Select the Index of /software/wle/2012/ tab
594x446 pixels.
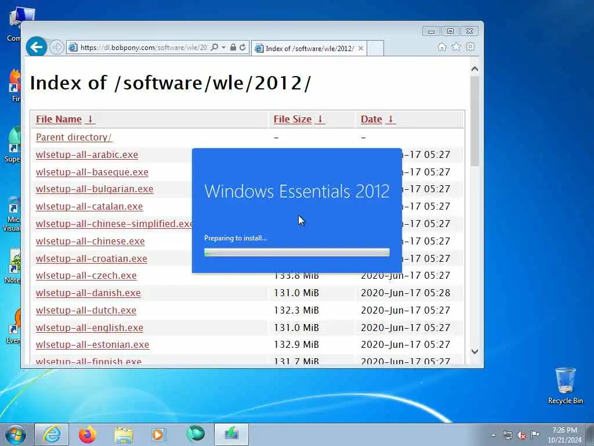(x=309, y=48)
